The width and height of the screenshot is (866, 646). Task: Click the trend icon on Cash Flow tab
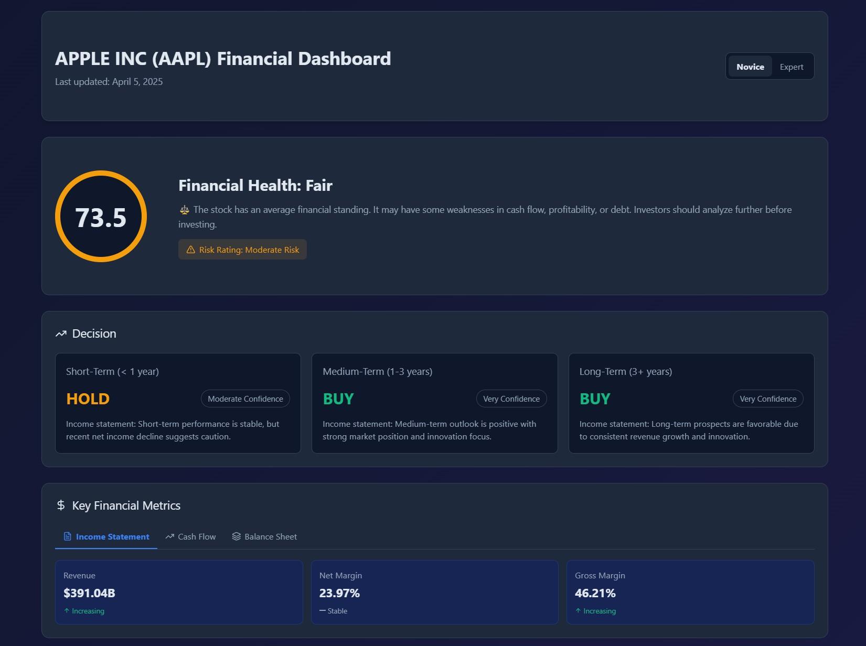[169, 536]
